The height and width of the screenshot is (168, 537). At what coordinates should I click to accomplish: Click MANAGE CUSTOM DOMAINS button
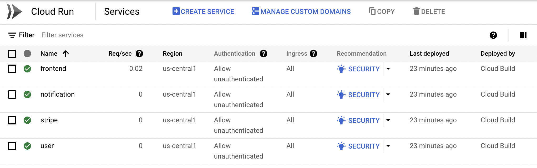point(301,11)
